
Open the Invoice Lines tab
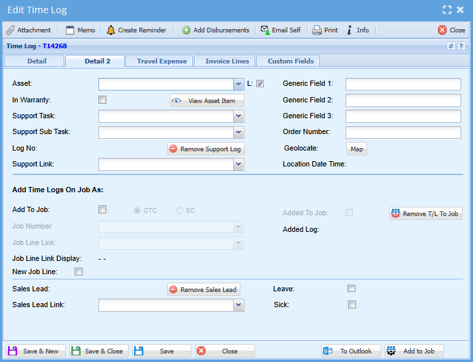point(227,61)
